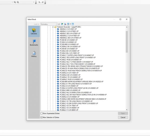150x136 pixels.
Task: Select PC360LC-10 17M LONG REACH S/N K60001-UP
Action: 76,101
